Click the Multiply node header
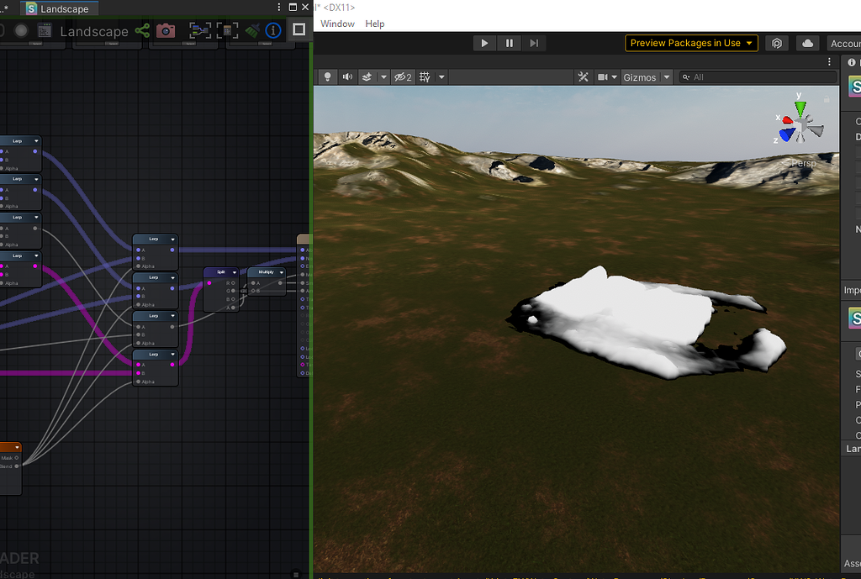The image size is (861, 579). 265,272
